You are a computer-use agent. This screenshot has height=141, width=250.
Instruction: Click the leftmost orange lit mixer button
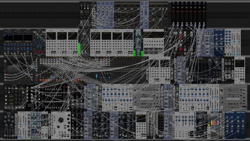(41, 80)
